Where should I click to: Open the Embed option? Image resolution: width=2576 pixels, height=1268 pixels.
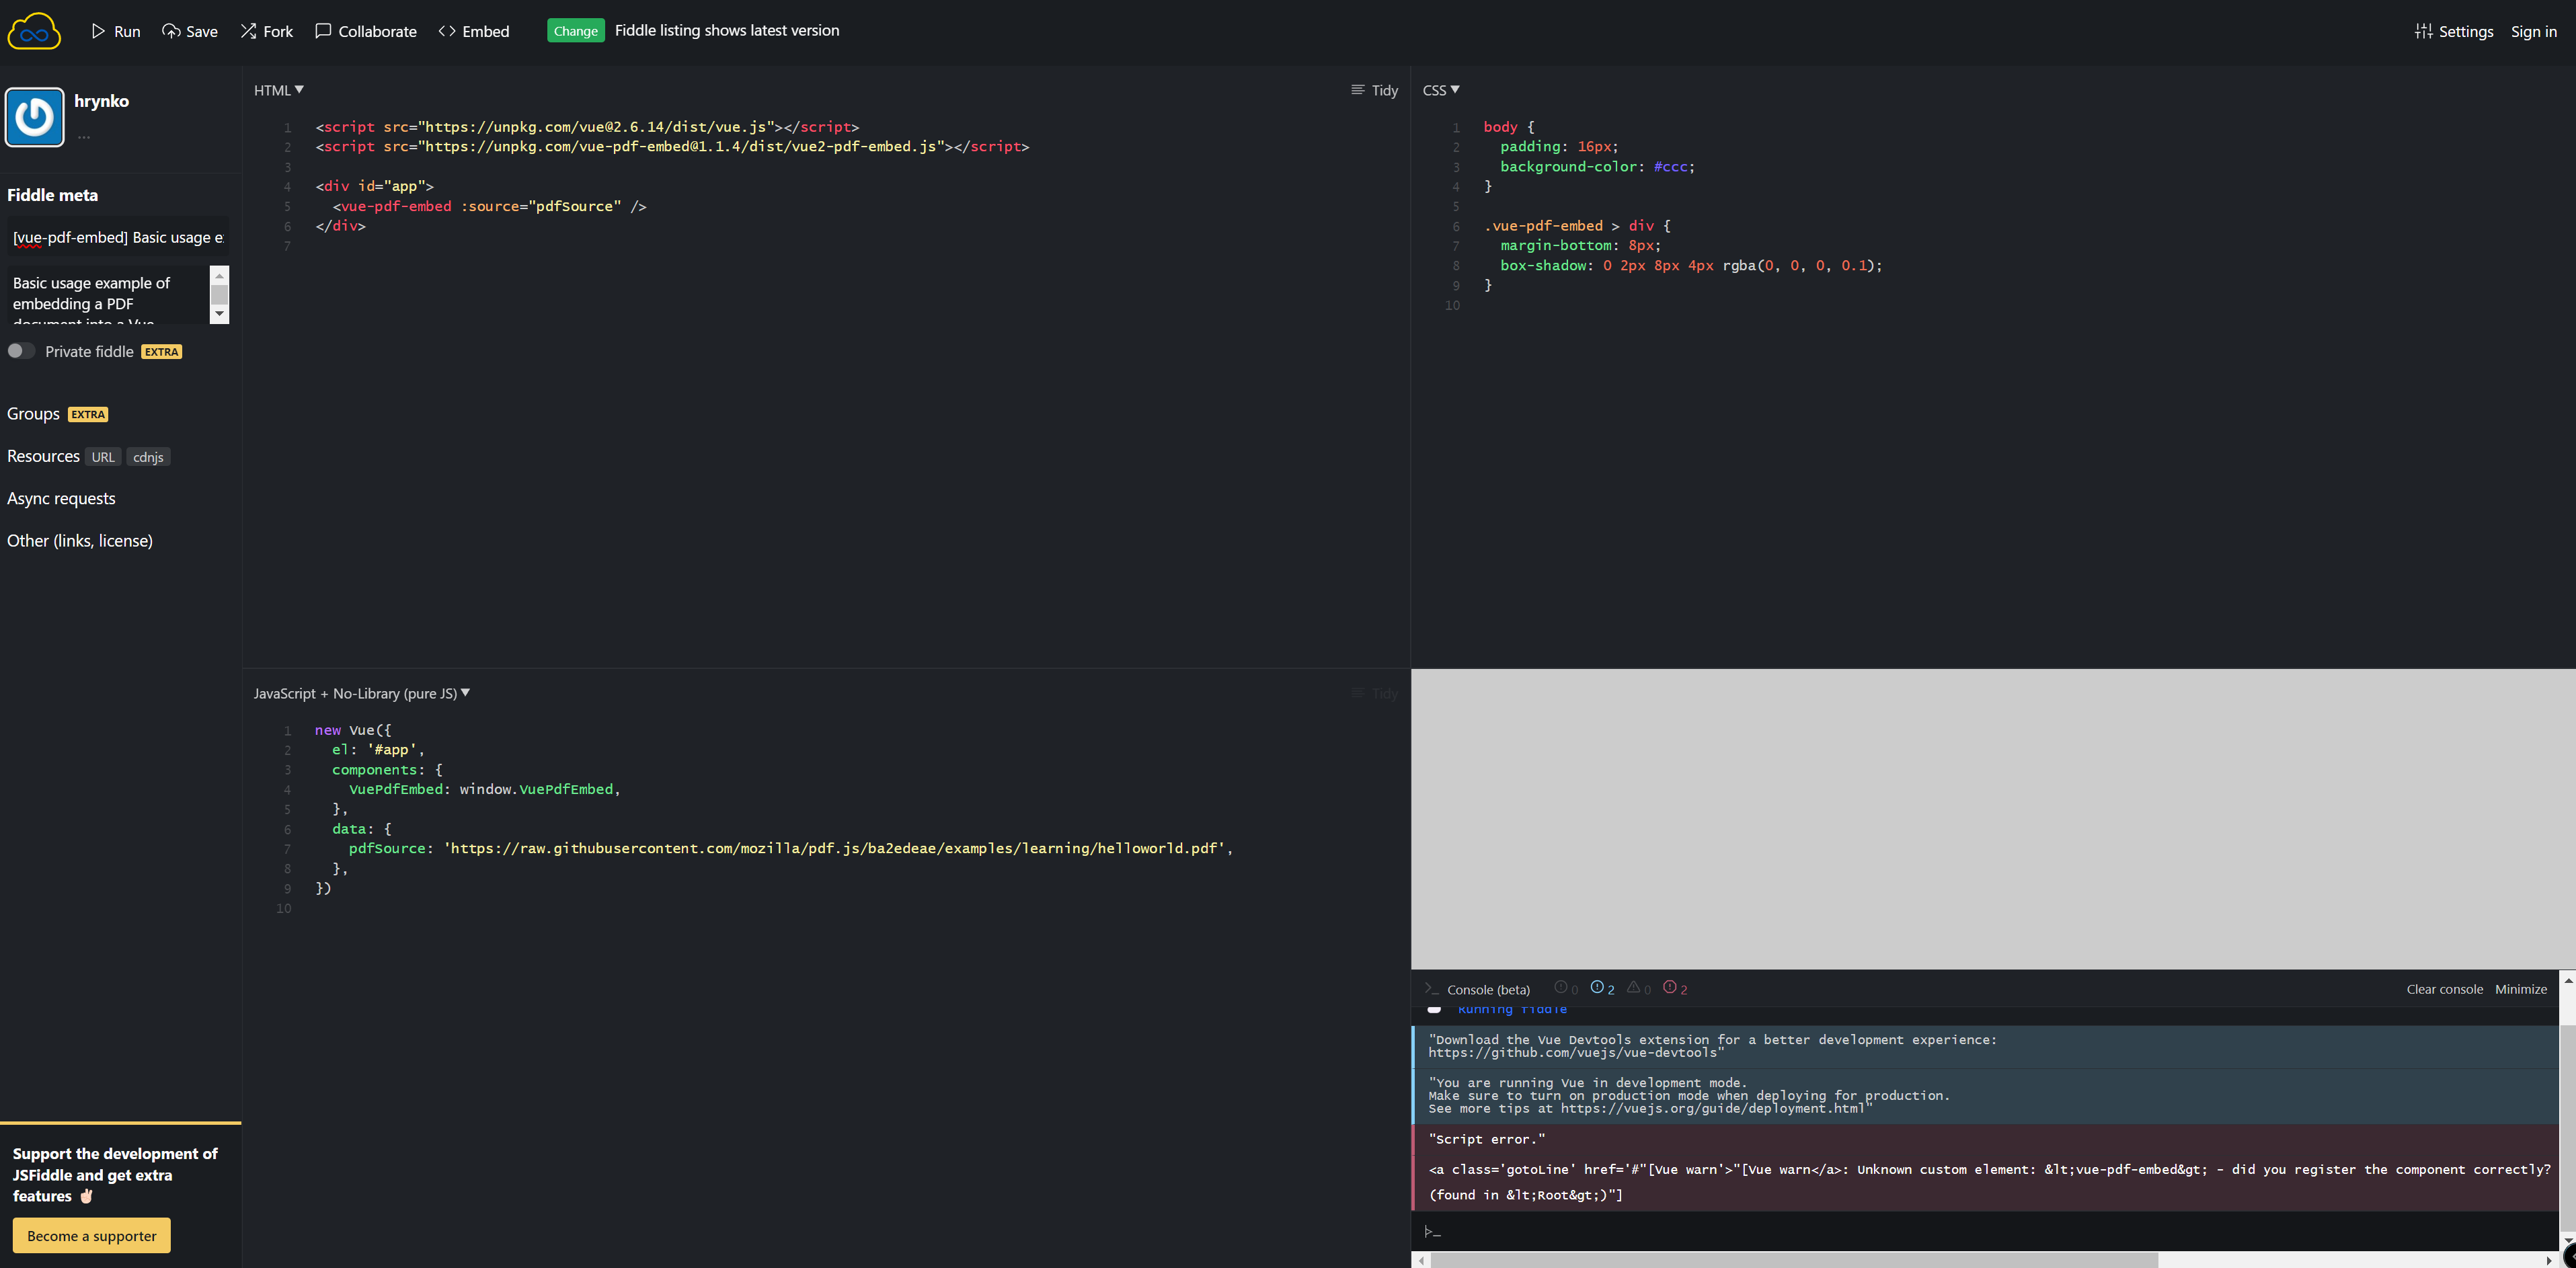[474, 31]
